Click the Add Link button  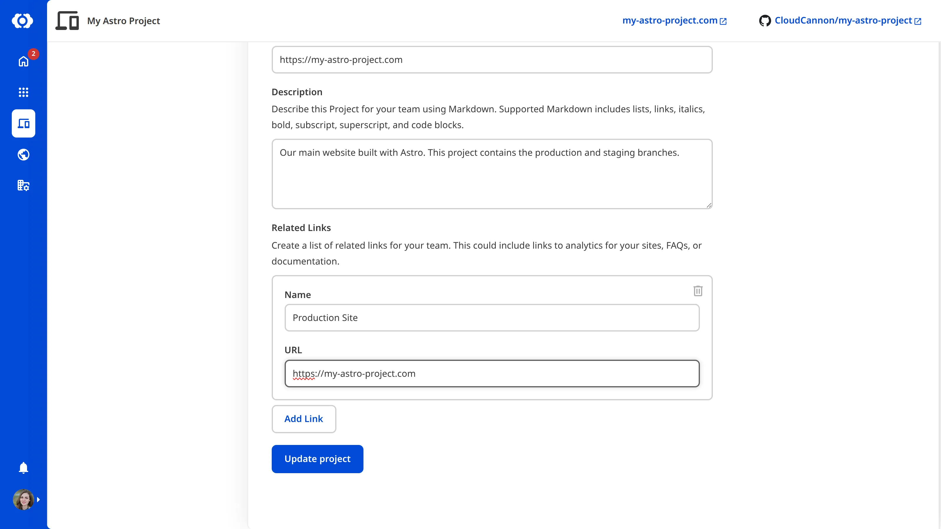point(303,419)
